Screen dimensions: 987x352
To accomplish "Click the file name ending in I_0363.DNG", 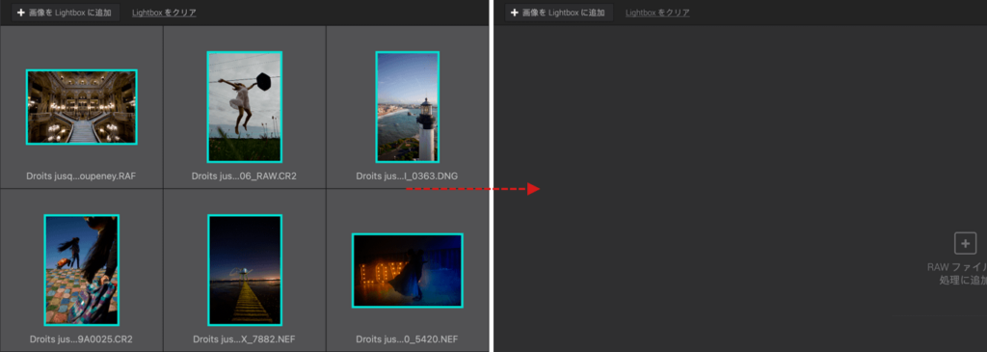I will [407, 176].
